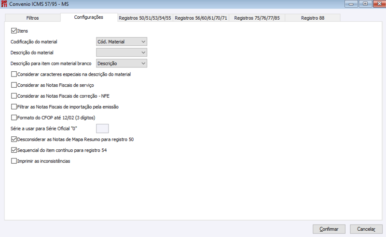Uncheck Desconsiderar Notas de Mapa Resumo
The image size is (386, 237).
tap(14, 139)
